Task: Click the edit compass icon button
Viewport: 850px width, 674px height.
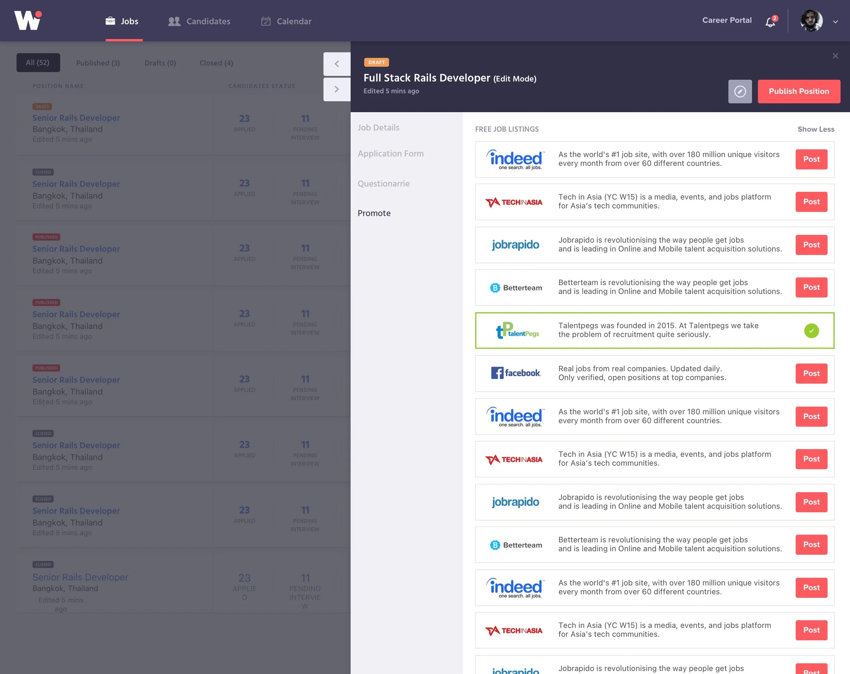Action: point(739,91)
